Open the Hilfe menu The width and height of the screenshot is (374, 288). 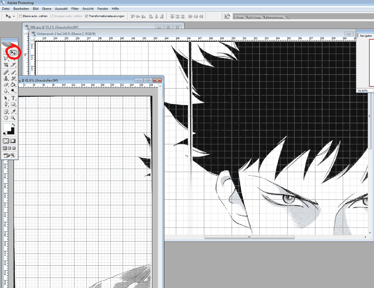(116, 9)
